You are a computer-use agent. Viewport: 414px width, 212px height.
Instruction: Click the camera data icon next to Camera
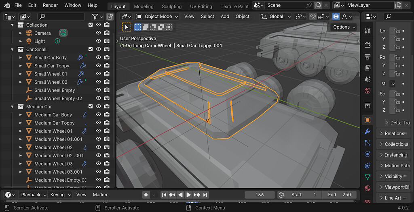pos(63,33)
